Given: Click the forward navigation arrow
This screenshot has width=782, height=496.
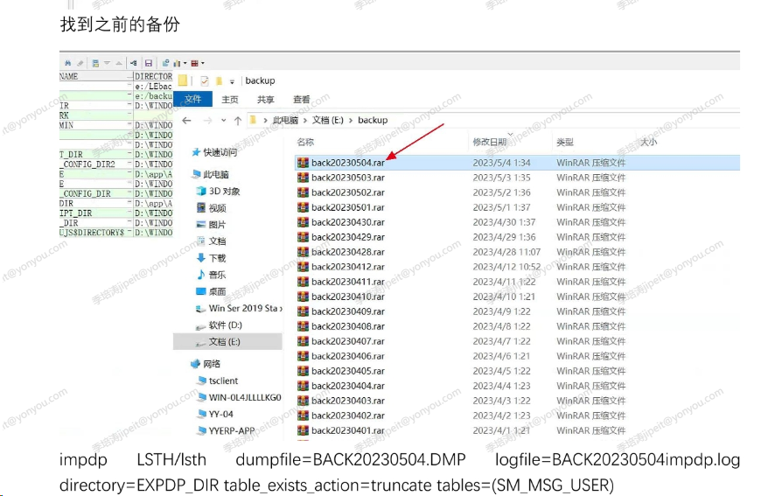Looking at the screenshot, I should click(207, 120).
